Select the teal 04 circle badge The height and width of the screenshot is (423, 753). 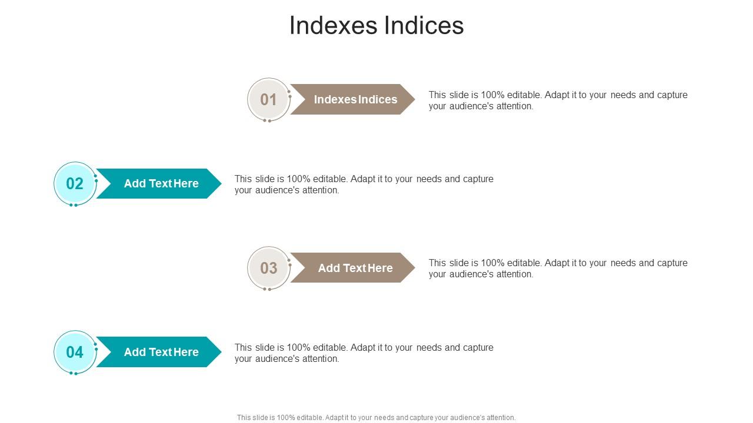pyautogui.click(x=75, y=352)
